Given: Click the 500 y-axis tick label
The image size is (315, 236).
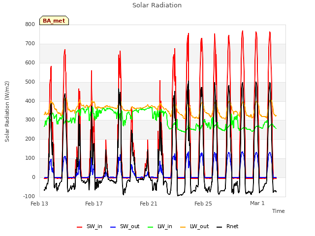Looking at the screenshot, I should (30, 82).
